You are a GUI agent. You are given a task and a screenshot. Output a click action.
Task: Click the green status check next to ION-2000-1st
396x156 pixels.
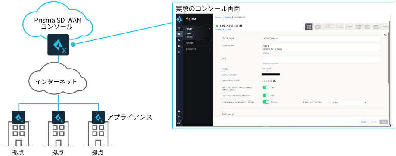pos(217,26)
